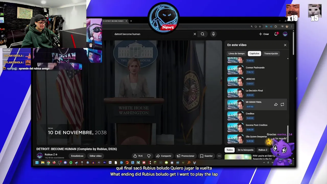
Task: Switch to the 'Transcripción' tab
Action: click(x=271, y=53)
